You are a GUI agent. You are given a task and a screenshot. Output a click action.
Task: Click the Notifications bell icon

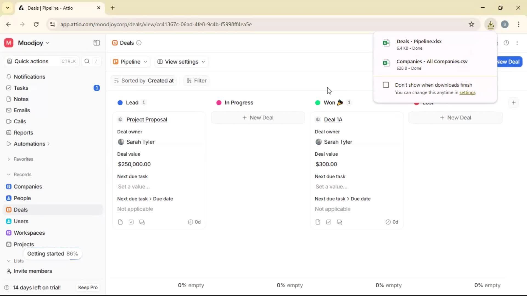point(9,77)
